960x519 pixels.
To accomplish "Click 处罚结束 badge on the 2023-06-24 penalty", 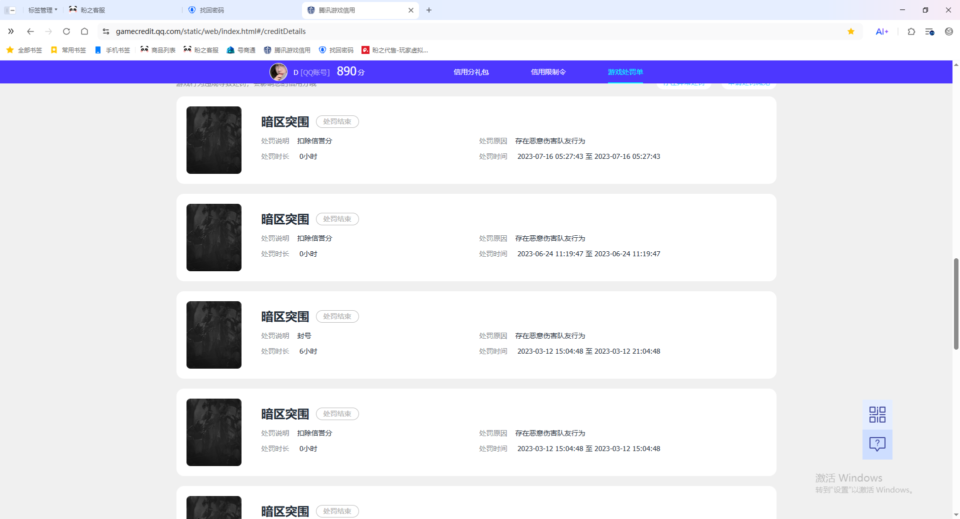I will 337,219.
